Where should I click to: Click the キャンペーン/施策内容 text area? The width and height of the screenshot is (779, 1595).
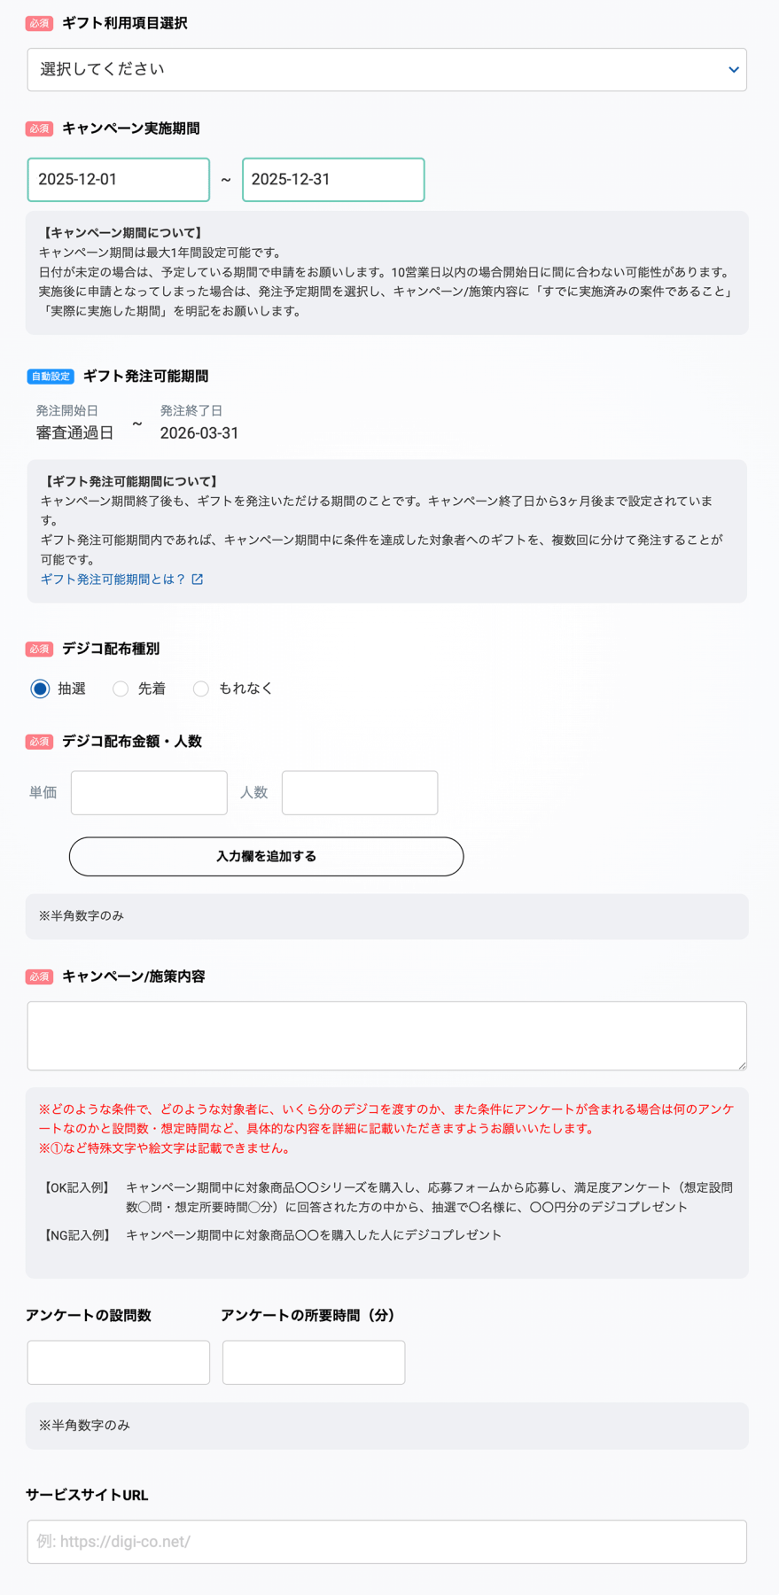pyautogui.click(x=386, y=1036)
